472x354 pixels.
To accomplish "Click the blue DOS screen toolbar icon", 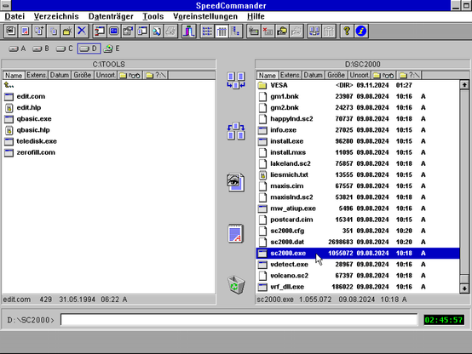I will (114, 31).
